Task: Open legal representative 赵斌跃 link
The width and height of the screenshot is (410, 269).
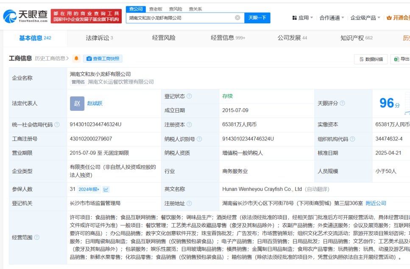Action: click(x=95, y=103)
